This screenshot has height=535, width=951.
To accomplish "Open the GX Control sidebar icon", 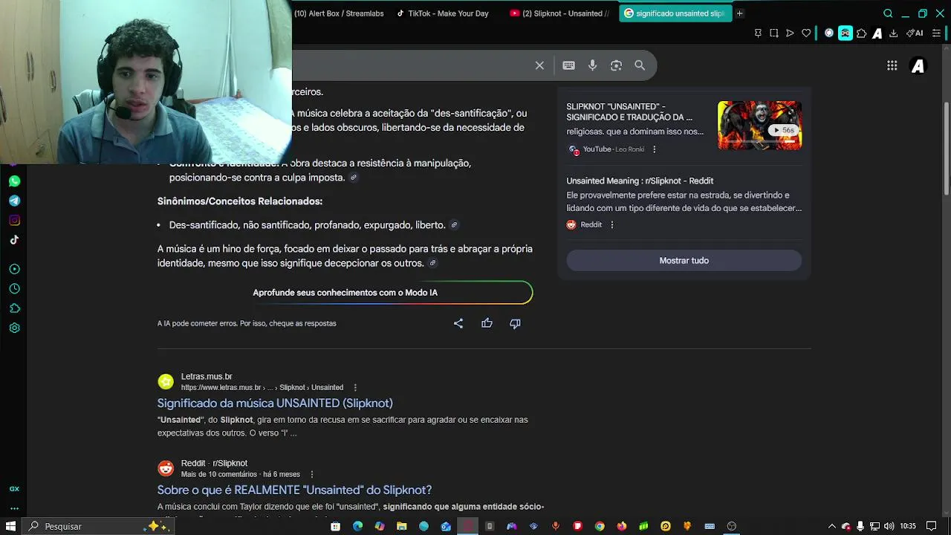I will click(14, 489).
